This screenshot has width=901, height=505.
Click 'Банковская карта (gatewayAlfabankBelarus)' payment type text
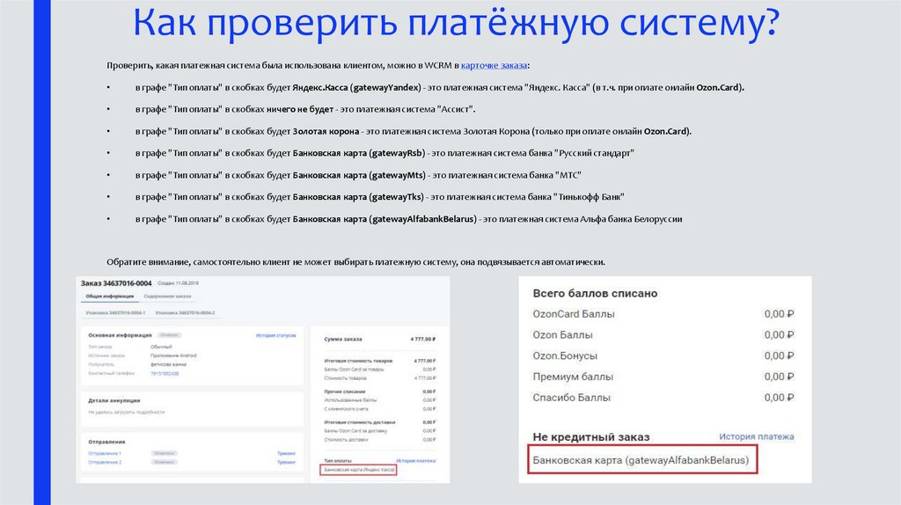click(x=641, y=460)
